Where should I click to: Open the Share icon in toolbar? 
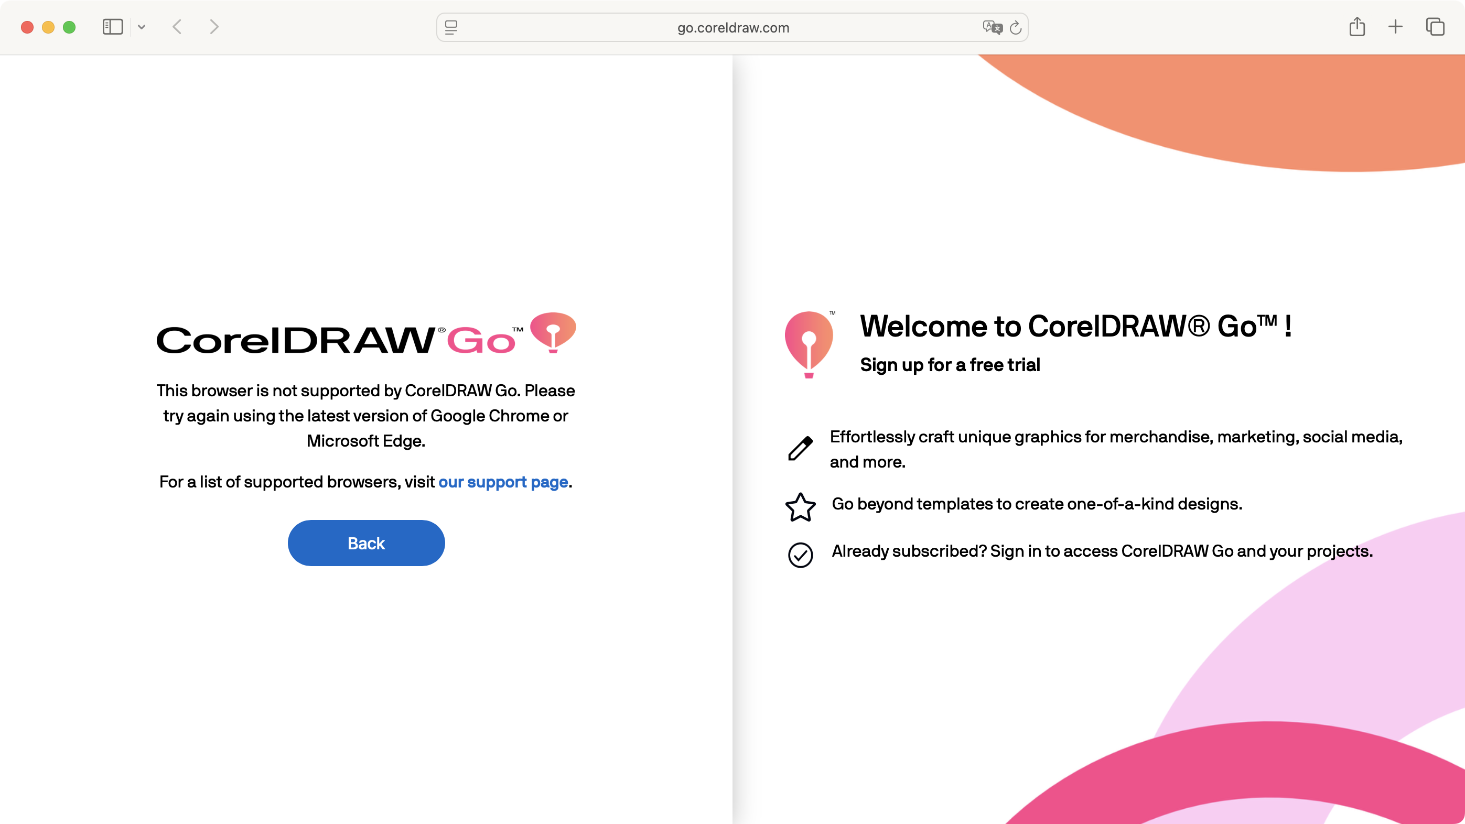click(1357, 27)
